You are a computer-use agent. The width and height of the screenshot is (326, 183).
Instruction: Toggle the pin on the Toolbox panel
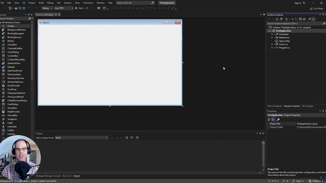pyautogui.click(x=29, y=15)
